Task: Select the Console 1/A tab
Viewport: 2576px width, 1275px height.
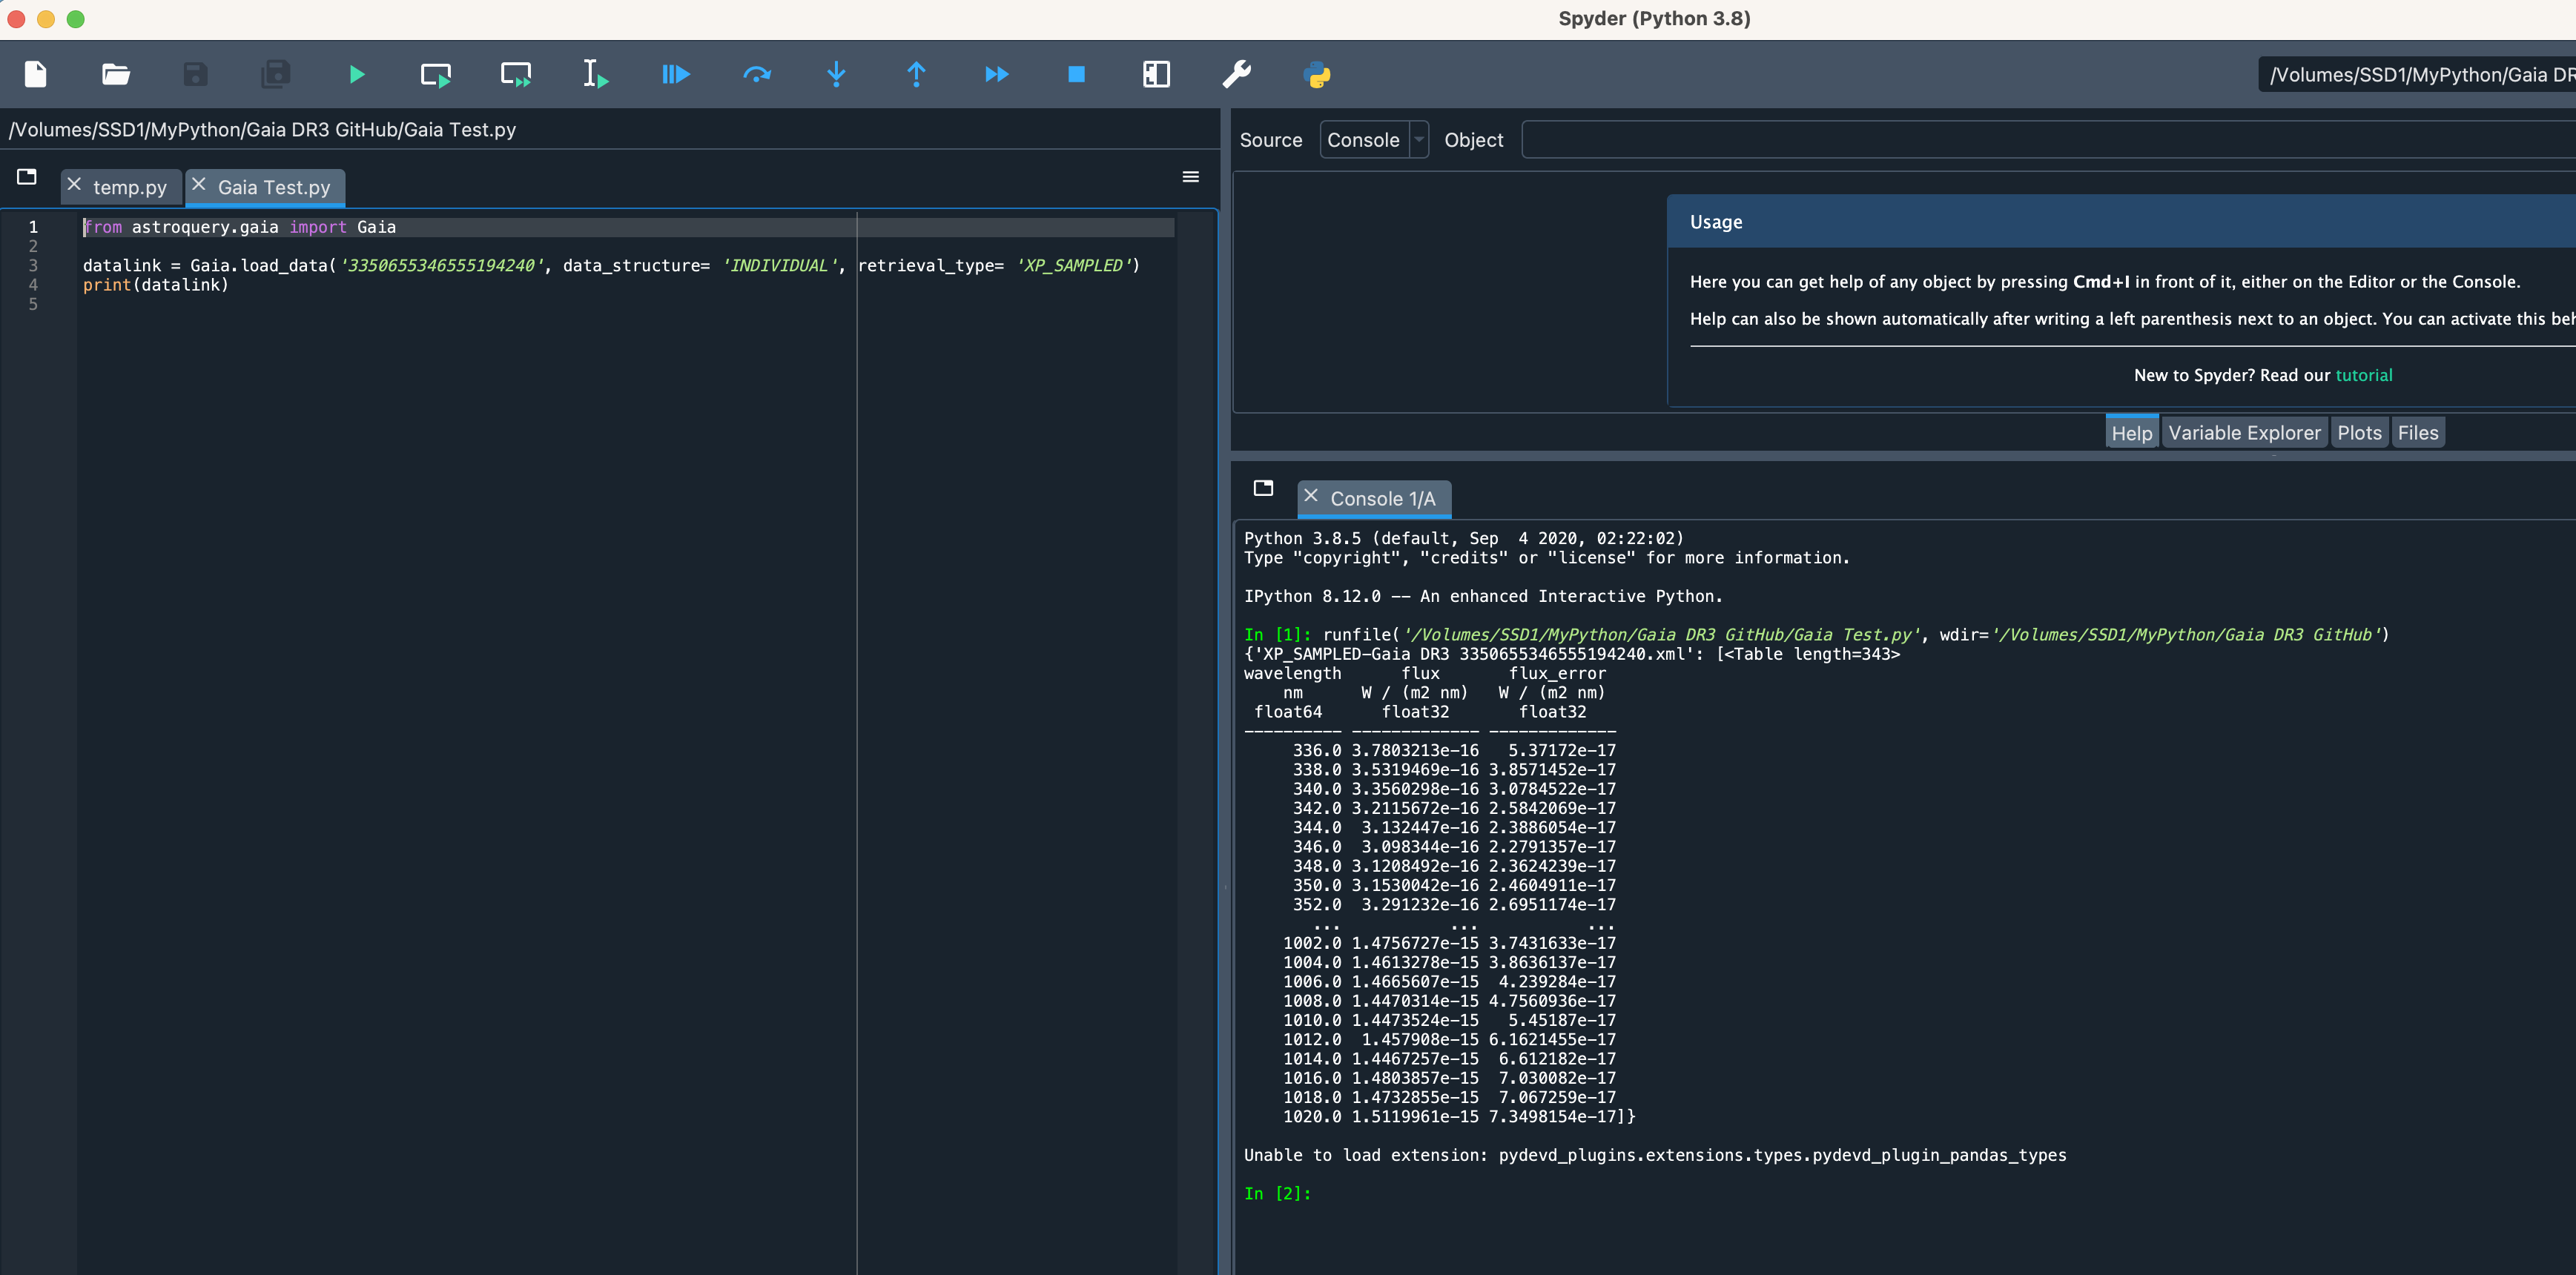Action: click(1382, 499)
